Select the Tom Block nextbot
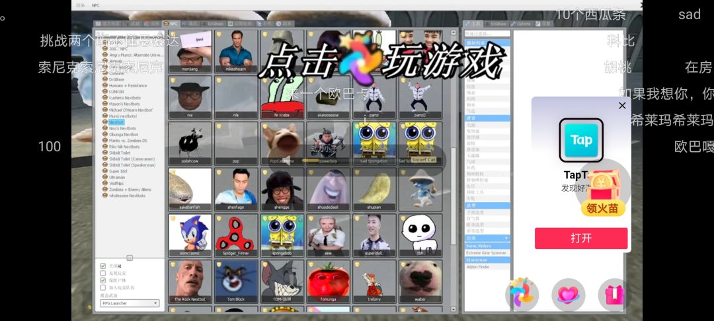Screen dimensions: 714x321 tap(236, 281)
